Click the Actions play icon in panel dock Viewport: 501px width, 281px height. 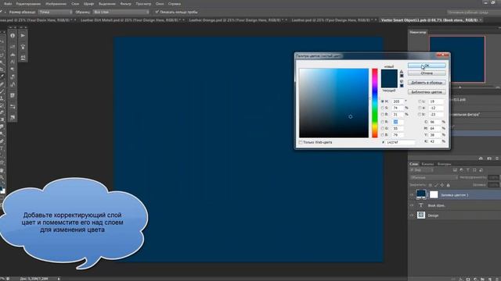23,36
